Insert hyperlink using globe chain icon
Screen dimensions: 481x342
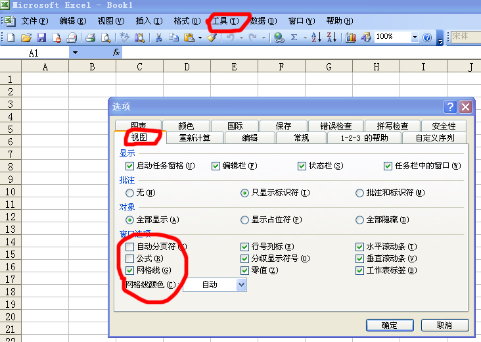coord(279,37)
